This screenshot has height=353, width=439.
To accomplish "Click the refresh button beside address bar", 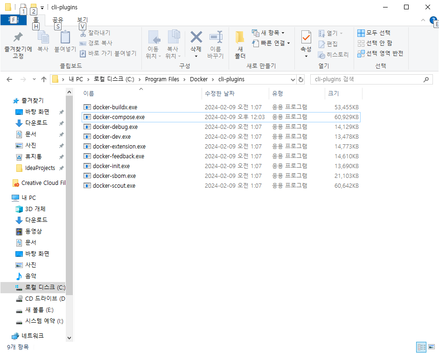I will (301, 79).
